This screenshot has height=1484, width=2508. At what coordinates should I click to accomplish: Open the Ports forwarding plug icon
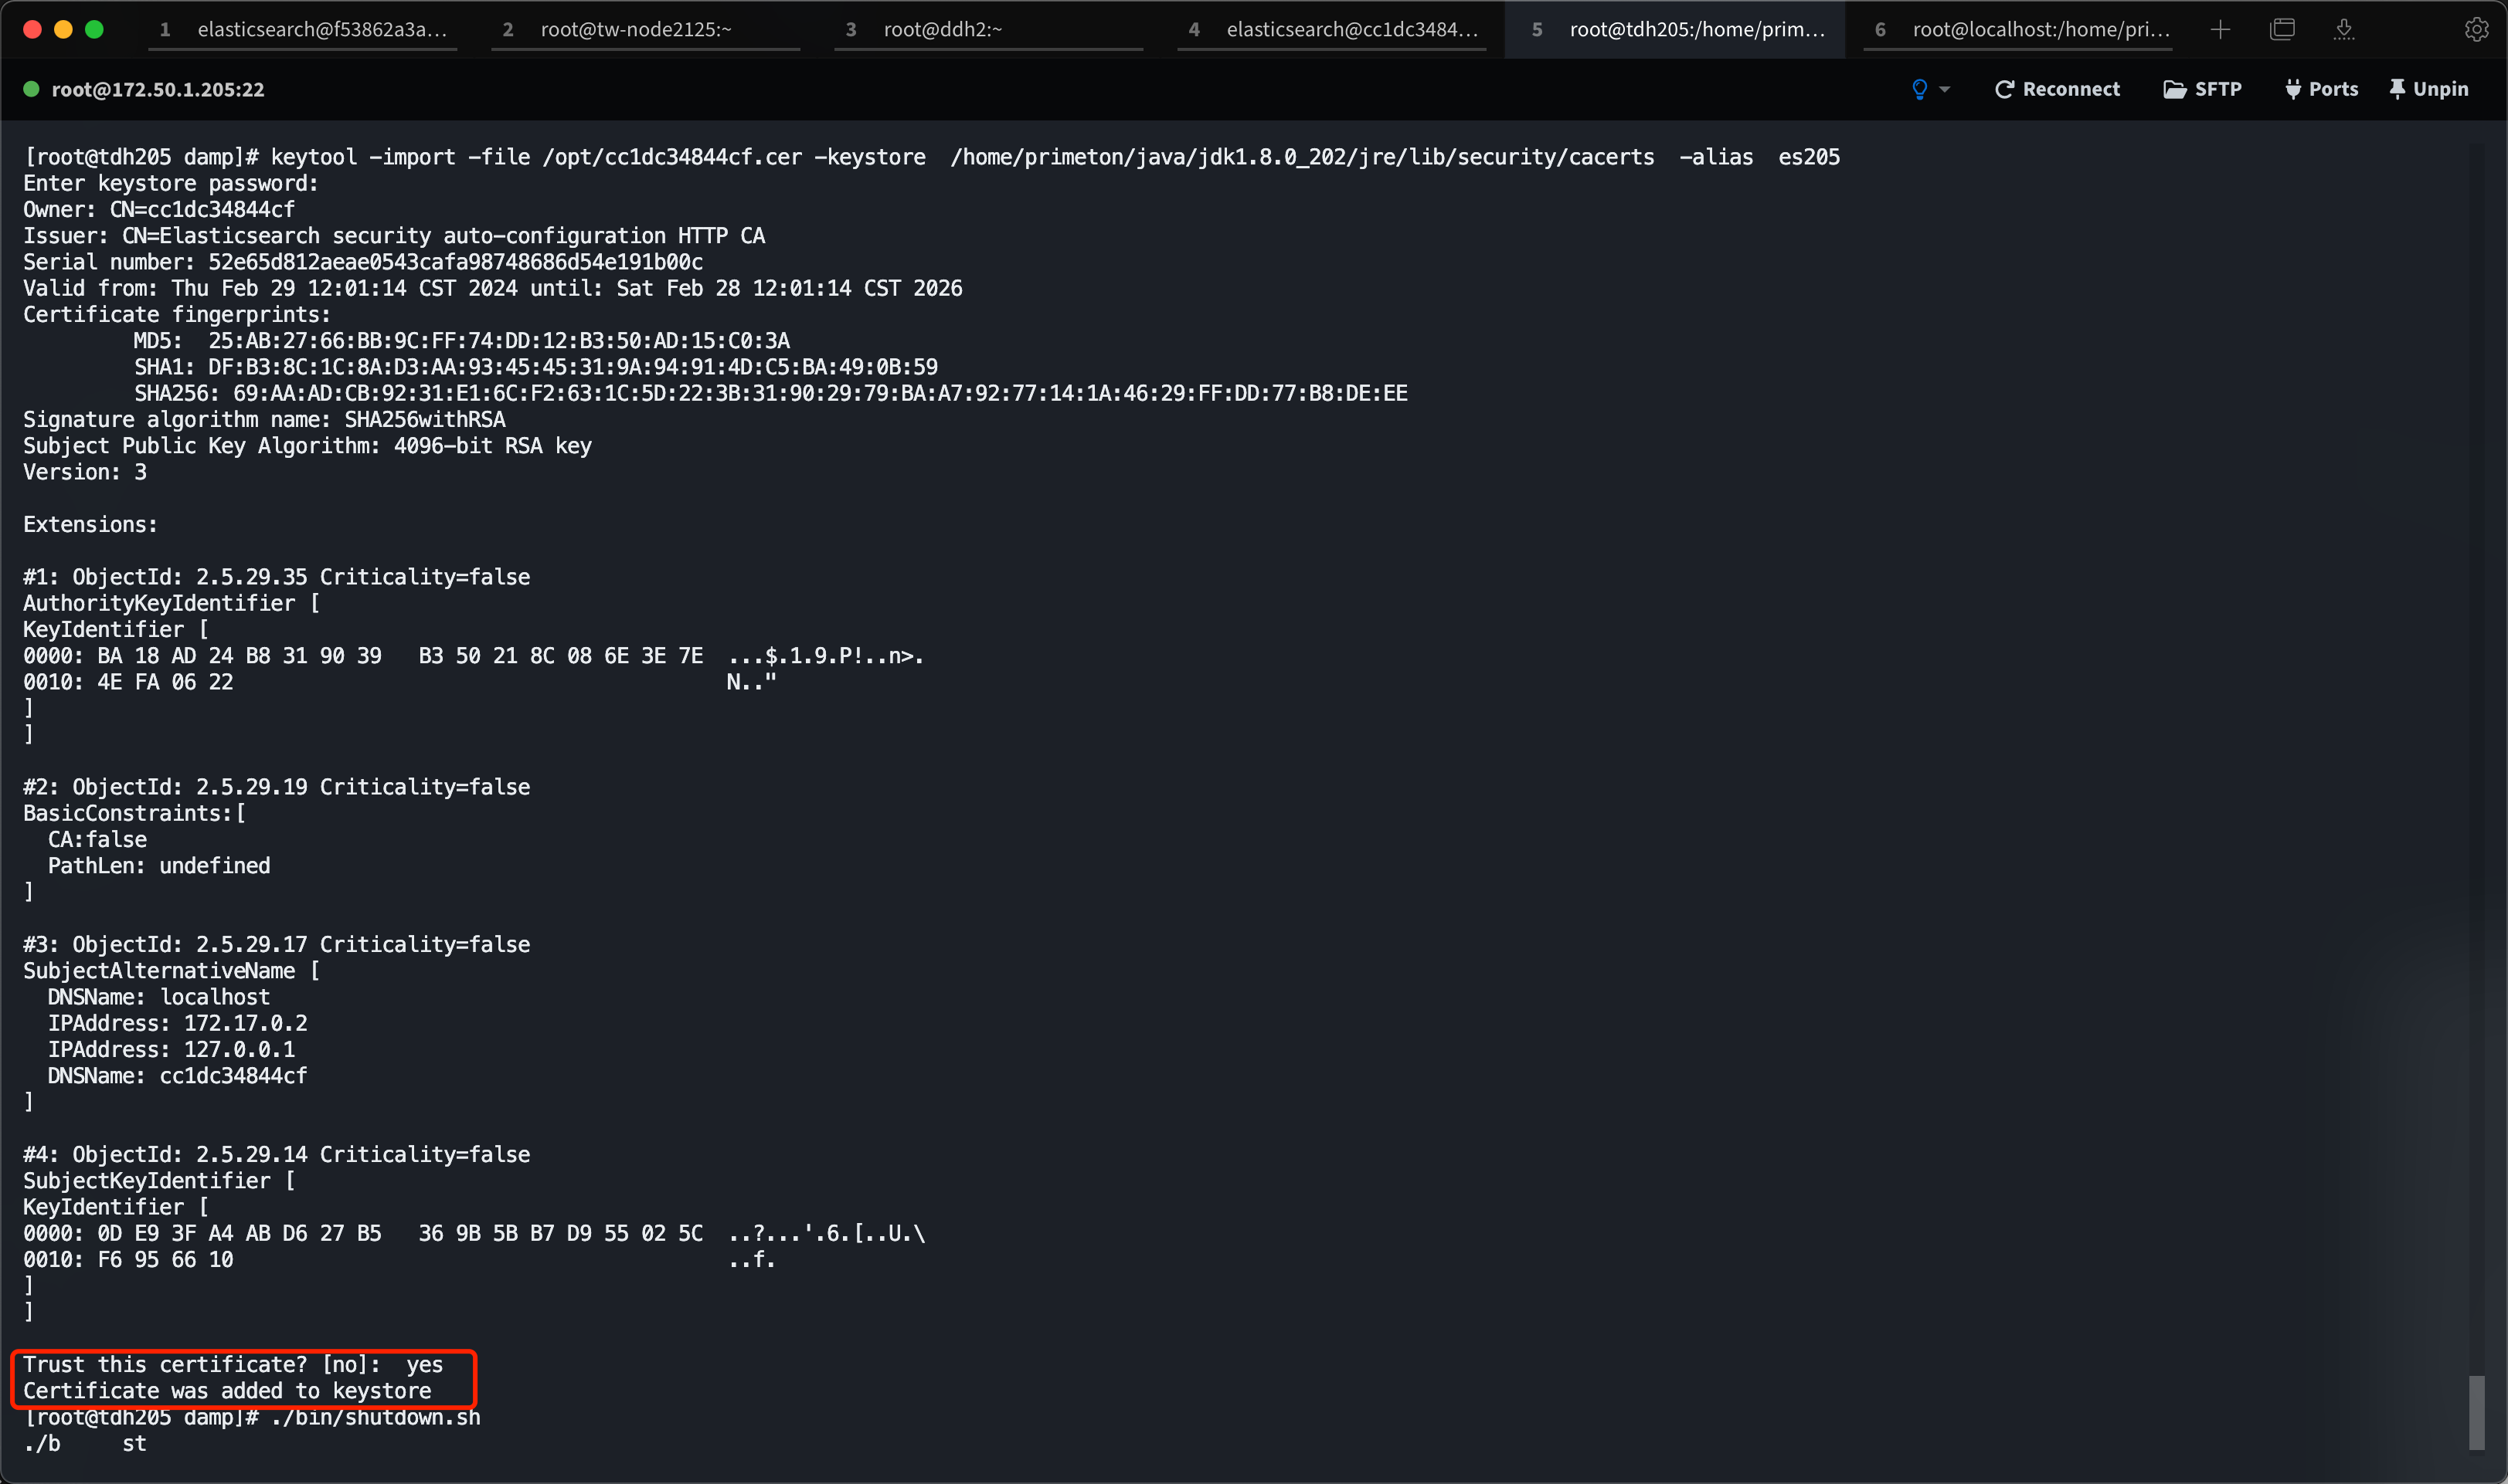click(2293, 89)
